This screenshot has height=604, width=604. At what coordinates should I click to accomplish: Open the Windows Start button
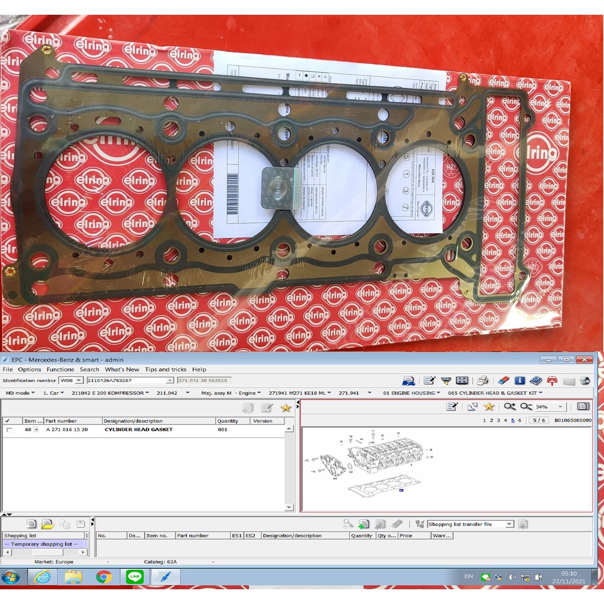[11, 577]
